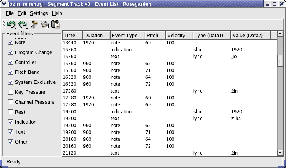
Task: Sort by the Value (Data2) column header
Action: pos(250,35)
